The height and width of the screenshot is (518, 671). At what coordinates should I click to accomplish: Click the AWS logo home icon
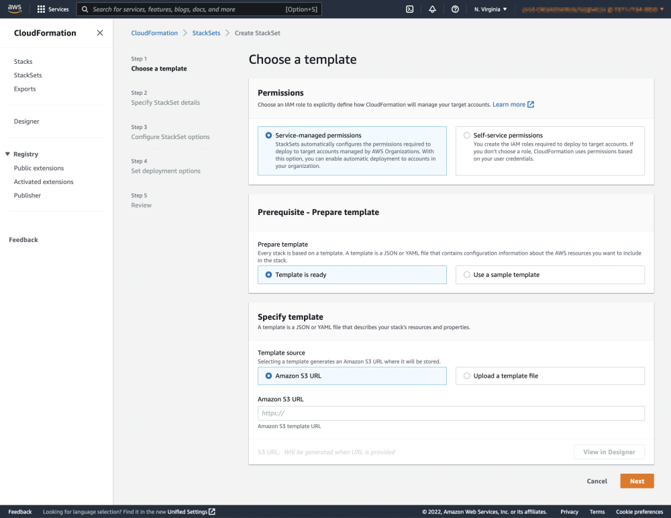coord(15,9)
